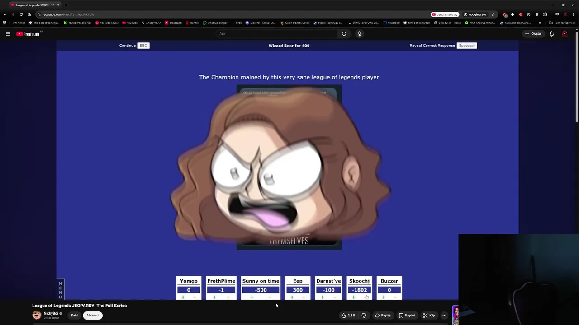Start voice search with the microphone icon

[360, 34]
